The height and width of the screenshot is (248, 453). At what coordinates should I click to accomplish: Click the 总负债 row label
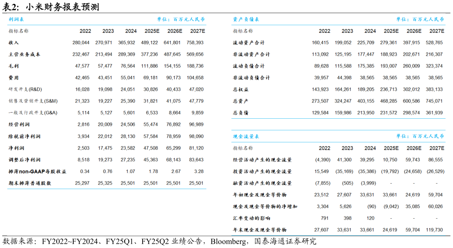click(241, 113)
